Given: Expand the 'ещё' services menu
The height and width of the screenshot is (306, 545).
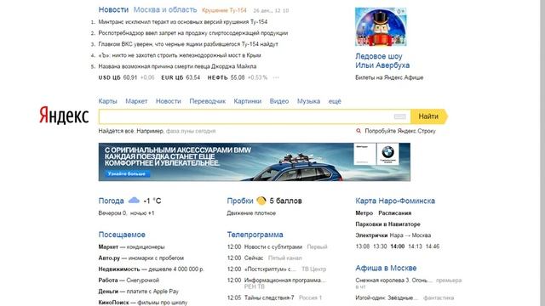Looking at the screenshot, I should coord(335,101).
